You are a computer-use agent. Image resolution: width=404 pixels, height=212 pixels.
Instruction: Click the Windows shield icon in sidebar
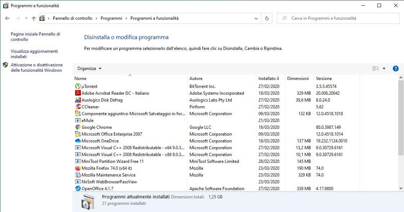tap(5, 65)
